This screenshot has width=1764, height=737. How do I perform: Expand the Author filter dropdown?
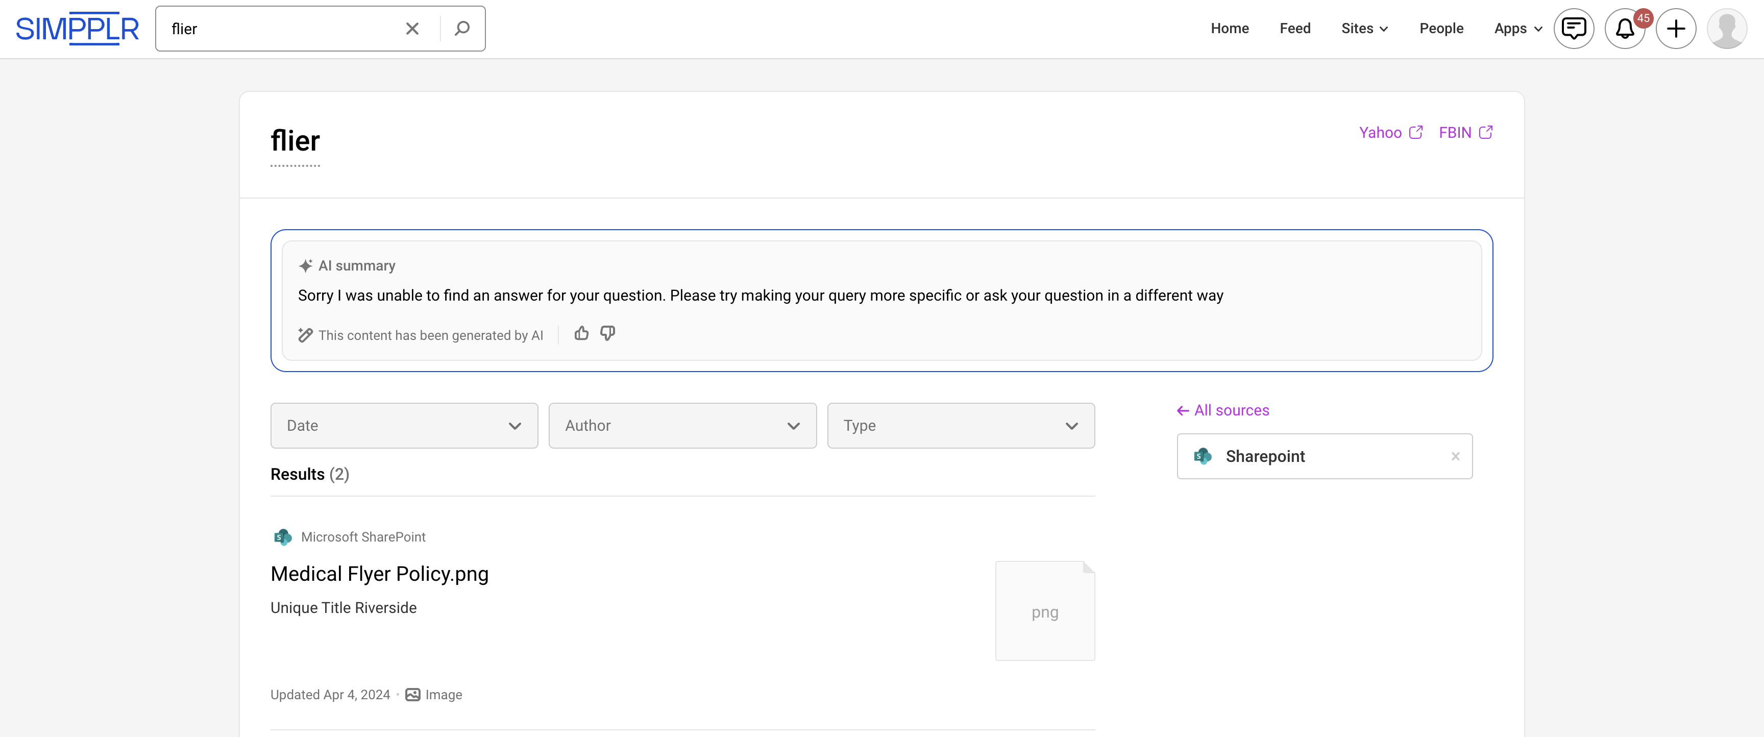(682, 425)
